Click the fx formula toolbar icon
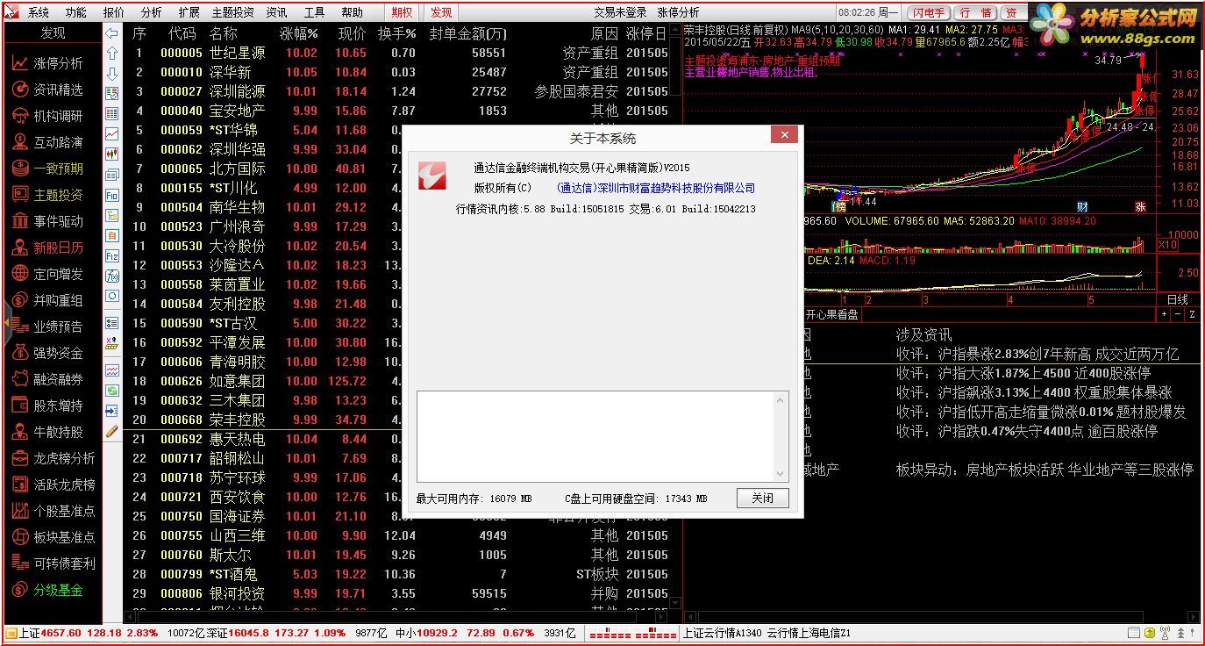 click(111, 276)
